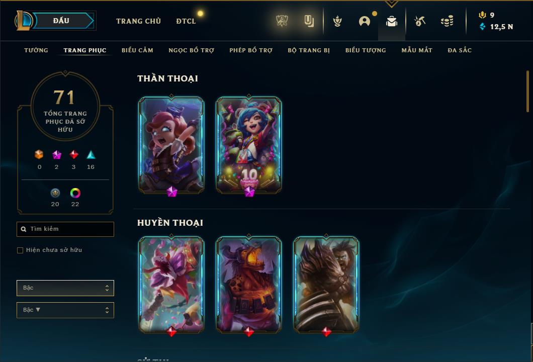Open the first Bậc grouping dropdown
Image resolution: width=533 pixels, height=362 pixels.
[x=65, y=288]
